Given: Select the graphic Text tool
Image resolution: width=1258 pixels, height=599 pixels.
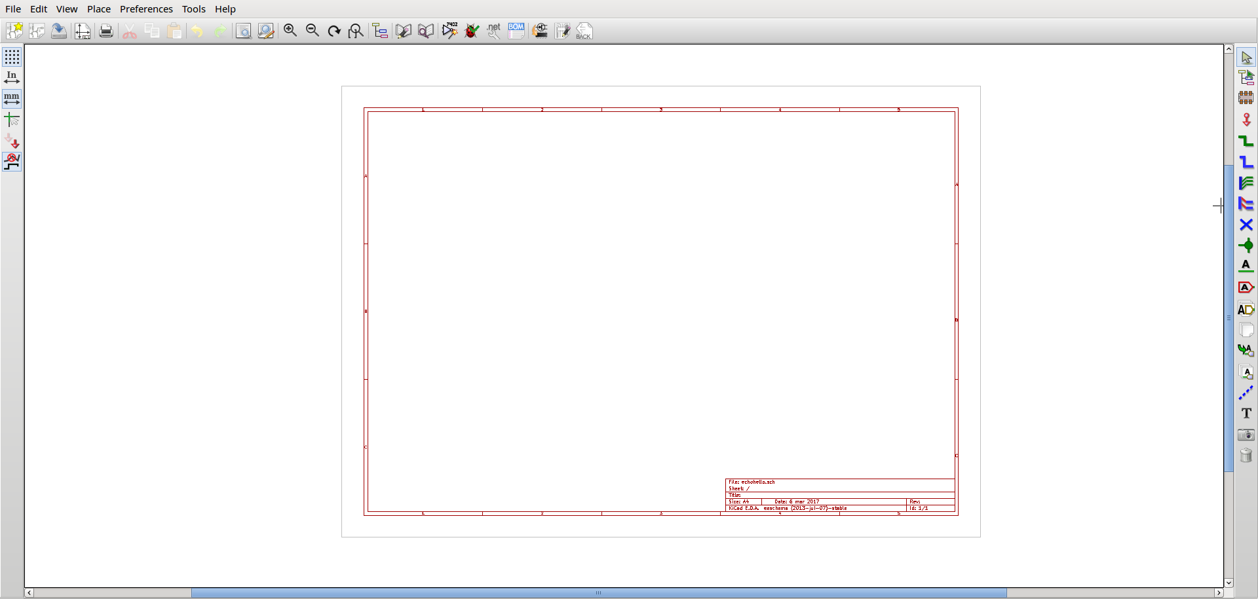Looking at the screenshot, I should coord(1246,413).
